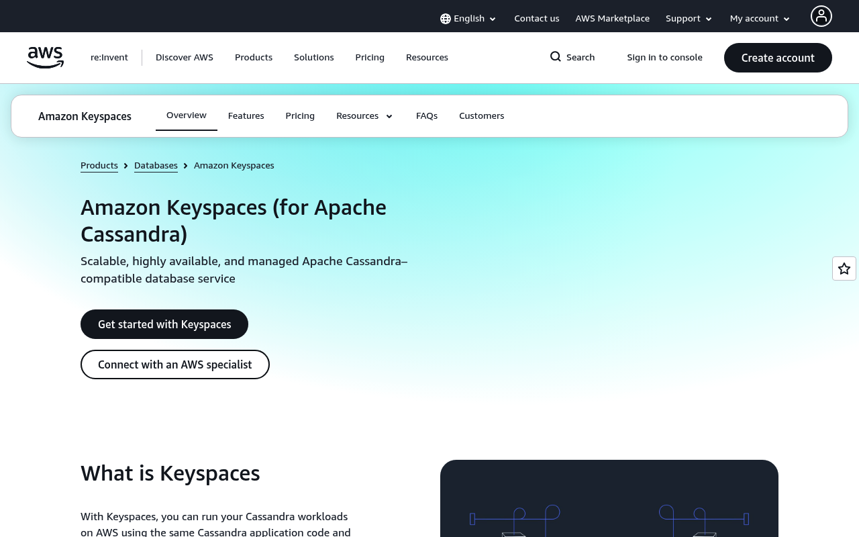Open the Products menu
This screenshot has width=859, height=537.
254,58
